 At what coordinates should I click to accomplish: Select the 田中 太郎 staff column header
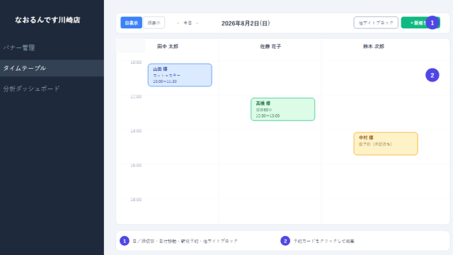pyautogui.click(x=168, y=47)
